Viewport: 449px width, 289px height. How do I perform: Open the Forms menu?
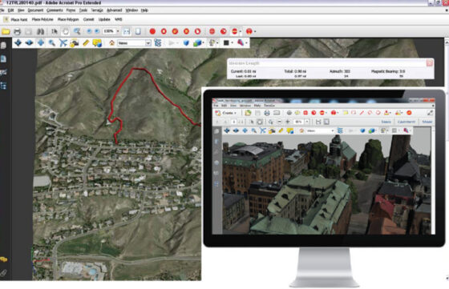[x=71, y=10]
